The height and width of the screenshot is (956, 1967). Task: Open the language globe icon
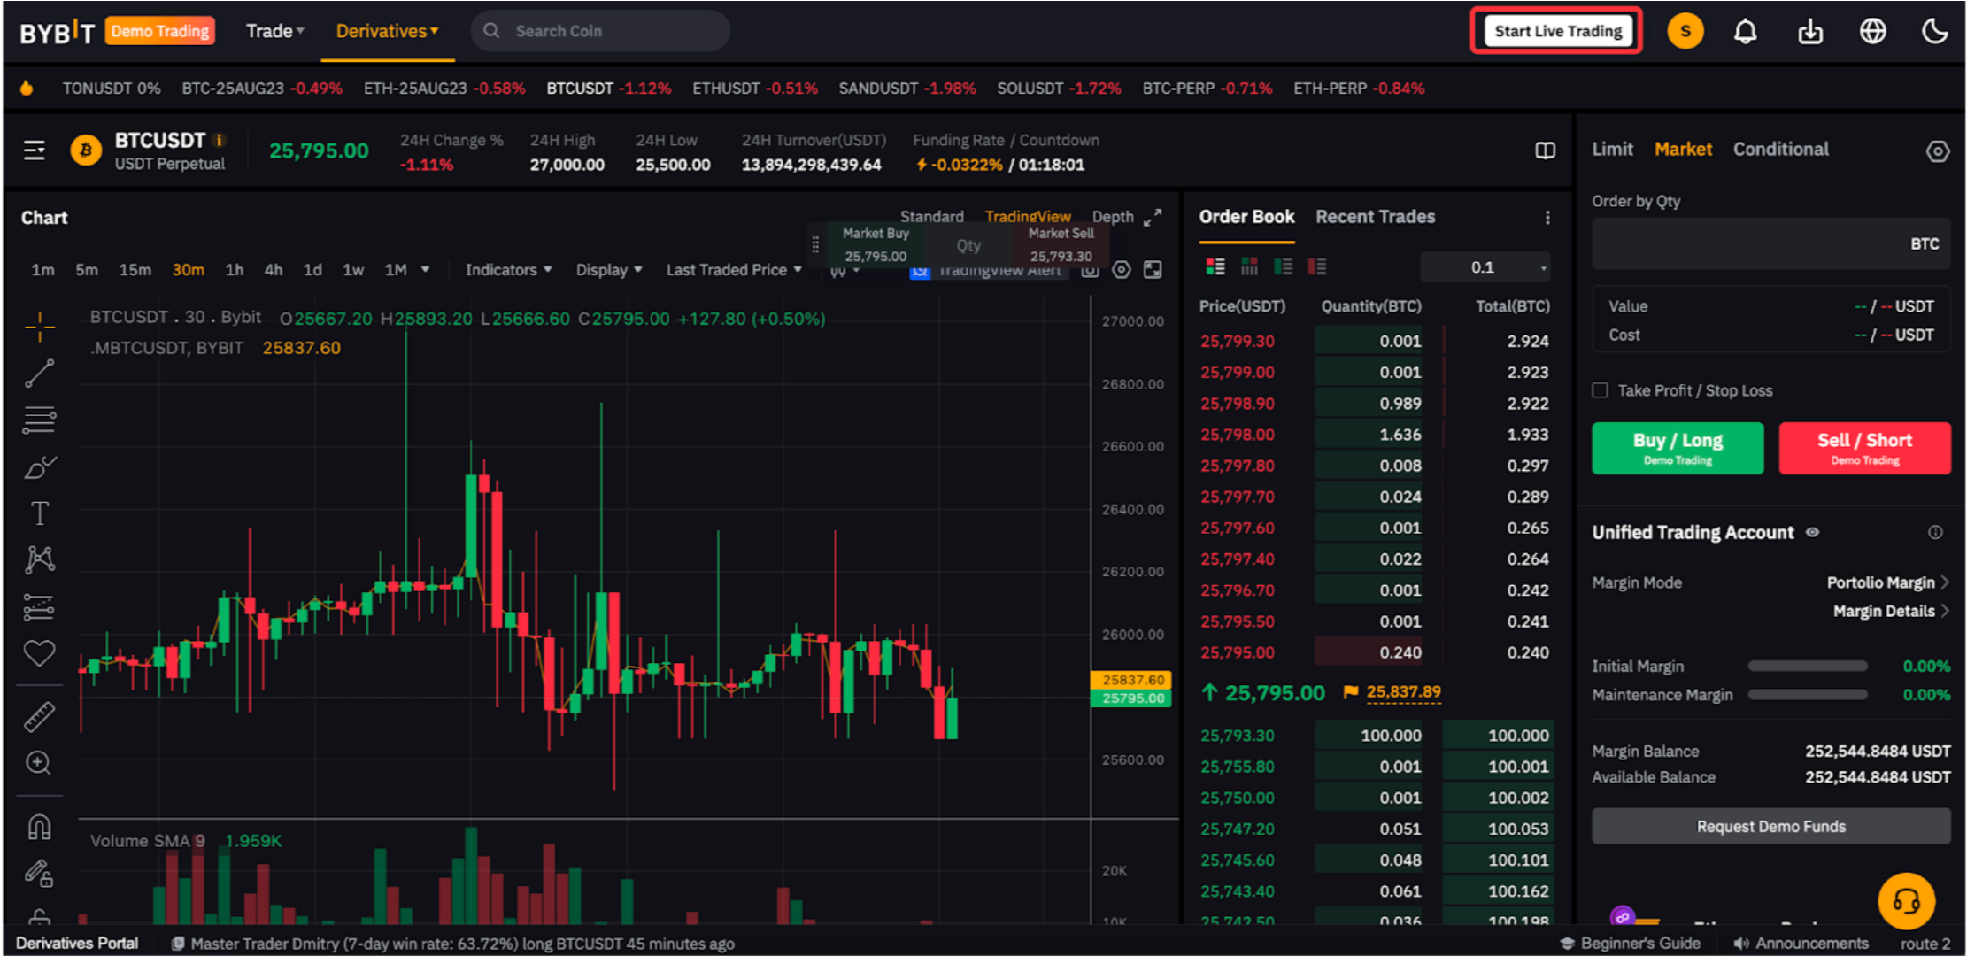(1872, 32)
